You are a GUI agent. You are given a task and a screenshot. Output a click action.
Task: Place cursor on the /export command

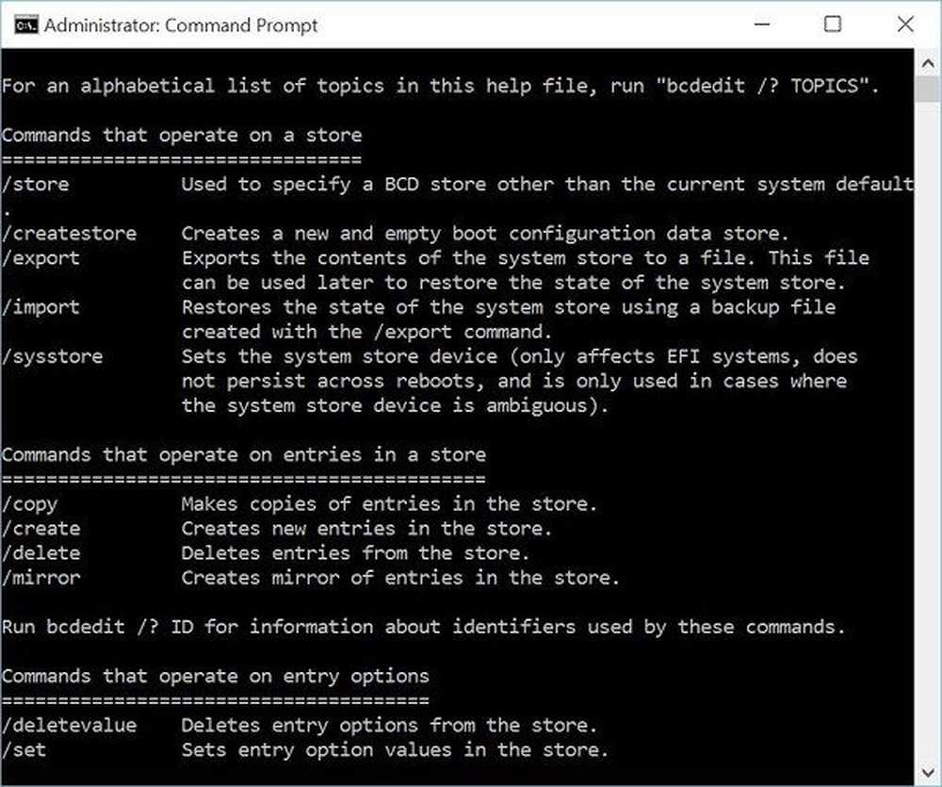click(x=41, y=258)
